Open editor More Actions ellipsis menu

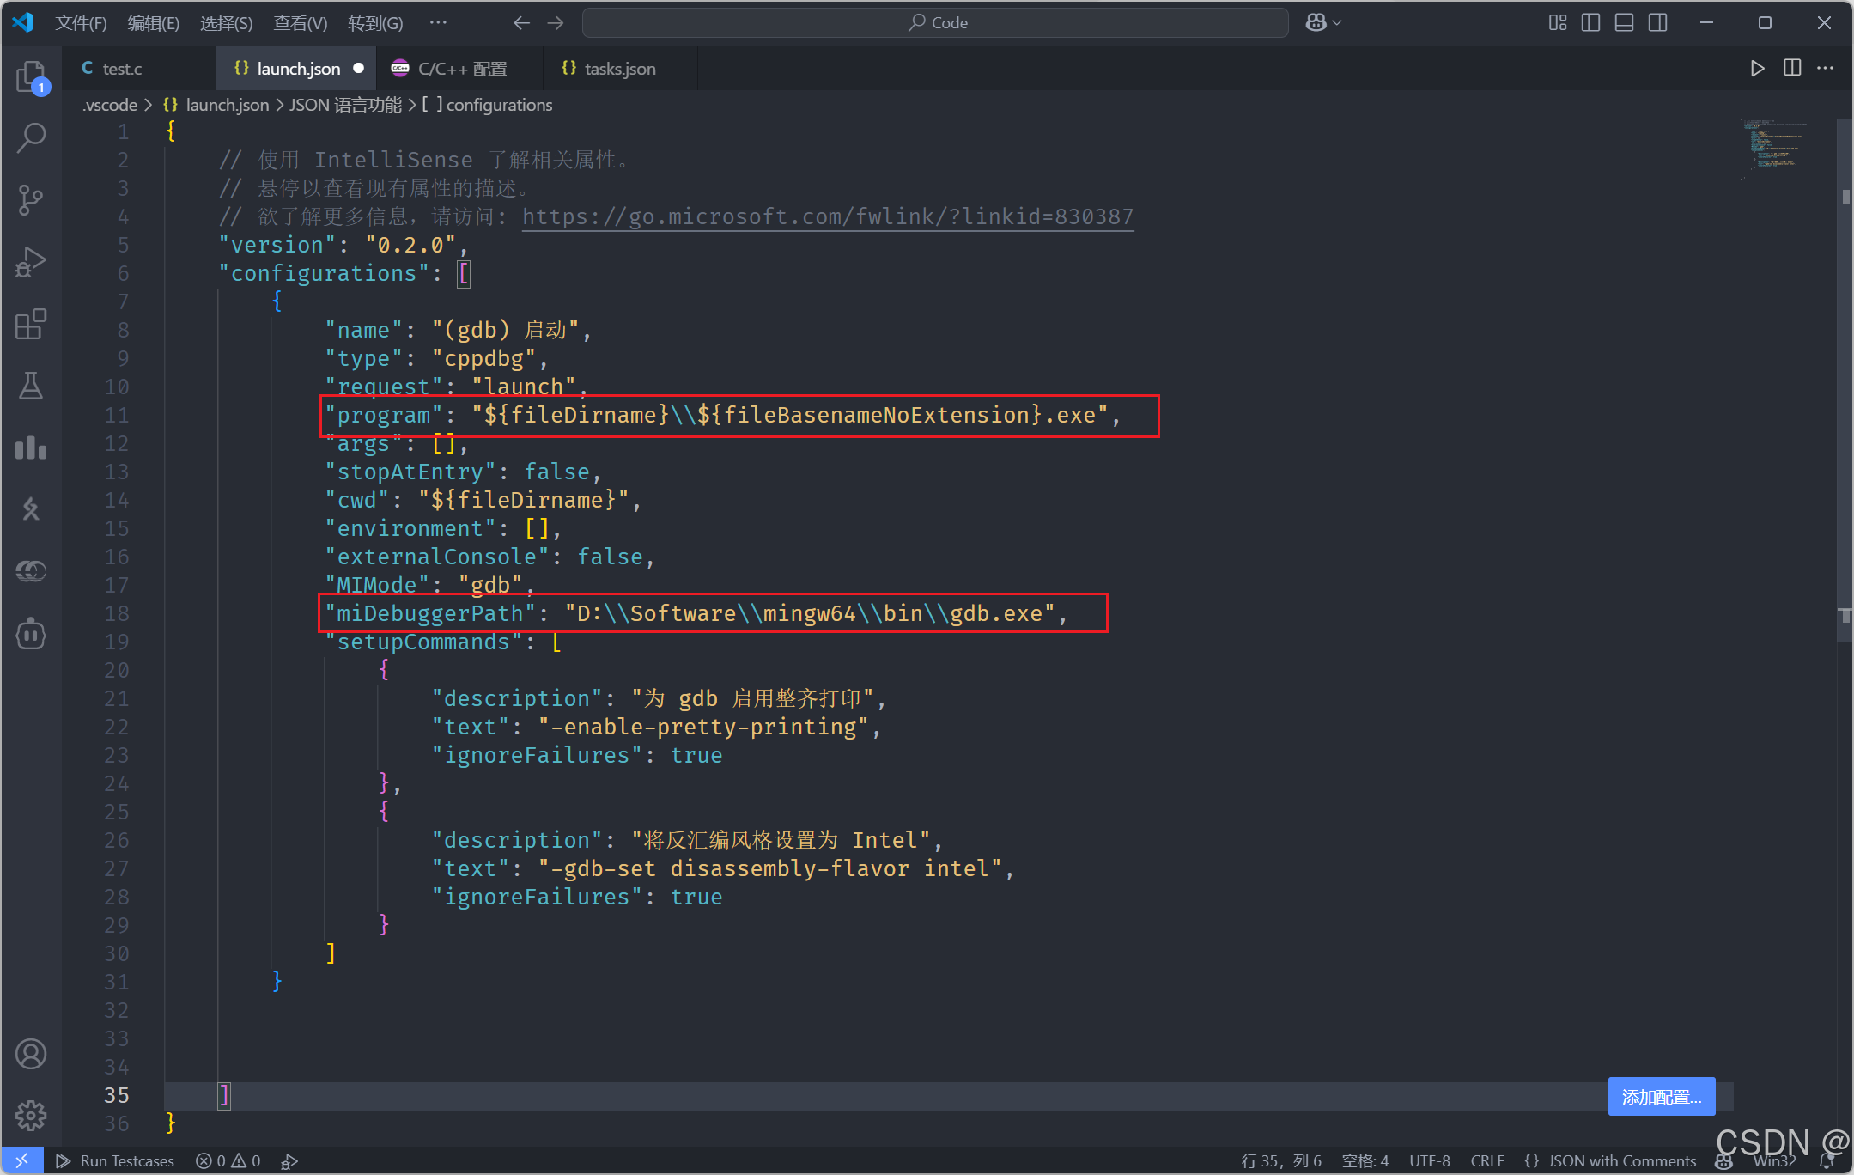(1826, 68)
